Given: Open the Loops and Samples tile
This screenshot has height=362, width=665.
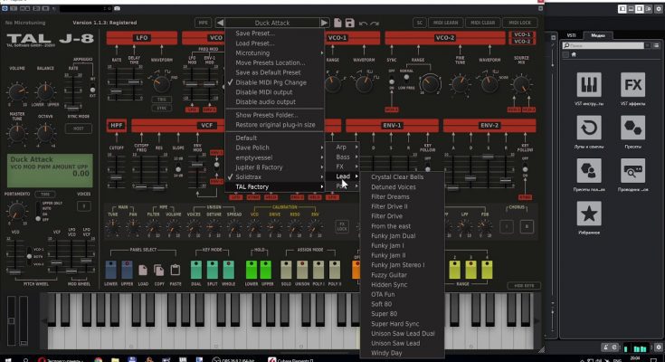Looking at the screenshot, I should click(x=589, y=131).
